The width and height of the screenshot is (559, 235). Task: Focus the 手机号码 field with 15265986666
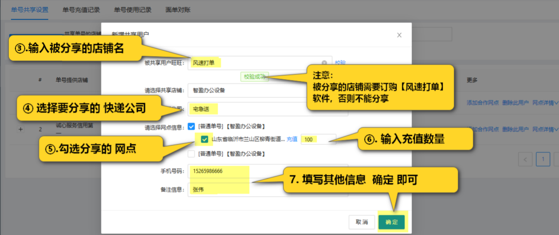click(268, 171)
